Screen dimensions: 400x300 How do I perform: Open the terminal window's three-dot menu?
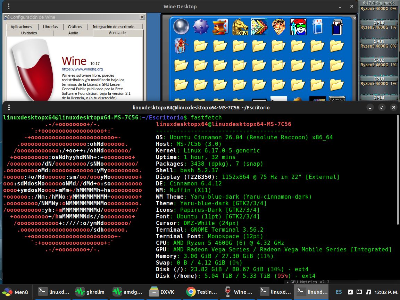pyautogui.click(x=9, y=108)
